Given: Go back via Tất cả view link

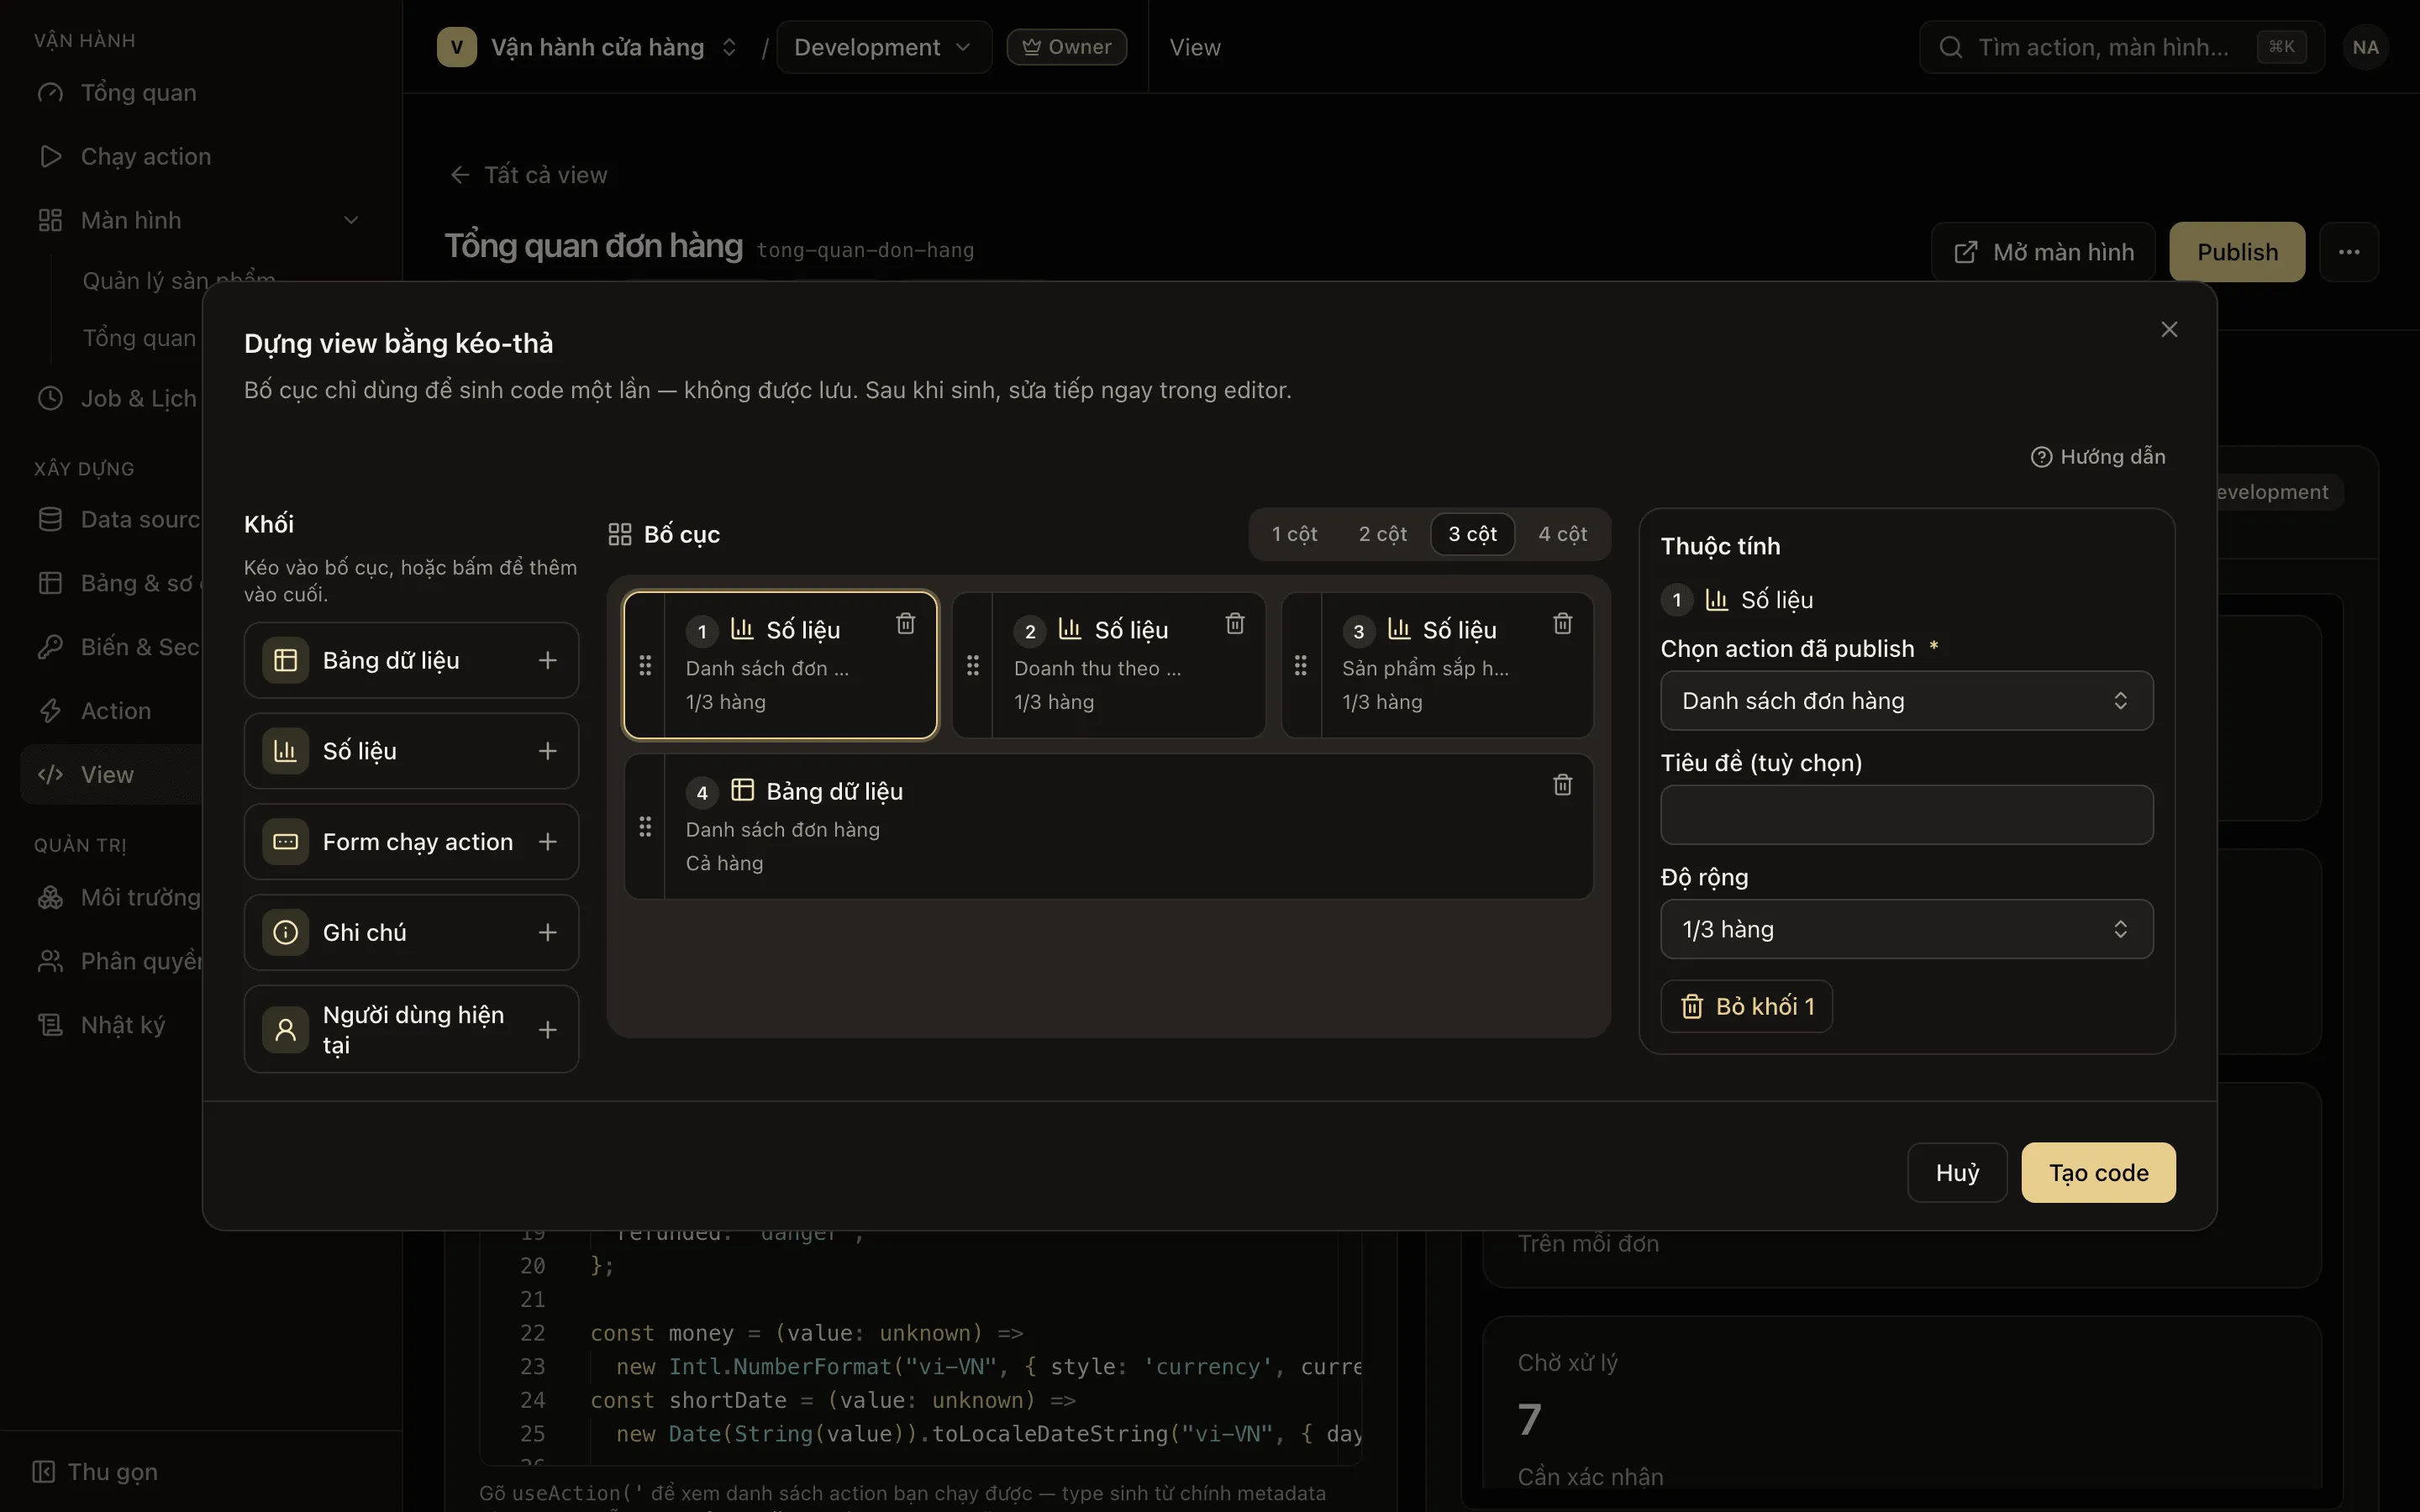Looking at the screenshot, I should (x=529, y=175).
